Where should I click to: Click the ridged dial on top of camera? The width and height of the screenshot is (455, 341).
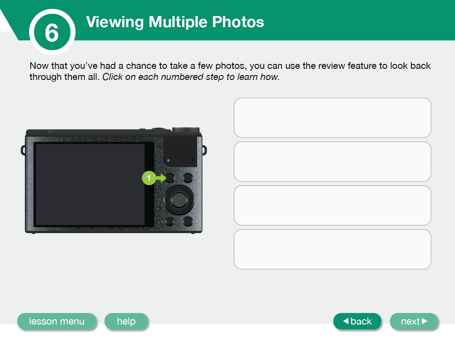click(x=185, y=130)
